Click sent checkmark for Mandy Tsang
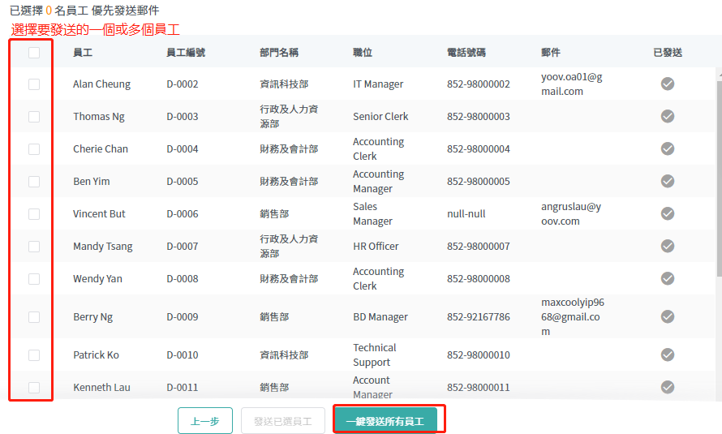 (x=668, y=246)
